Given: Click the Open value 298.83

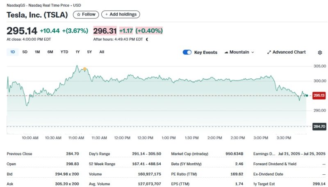Looking at the screenshot, I should (x=73, y=164).
